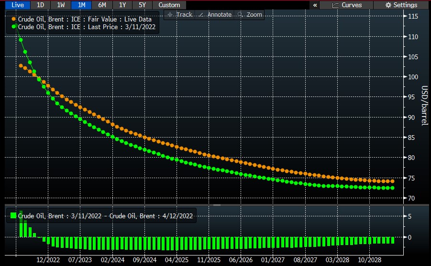431x266 pixels.
Task: Toggle Brent Last Price 3/11/2022 series
Action: click(x=86, y=27)
